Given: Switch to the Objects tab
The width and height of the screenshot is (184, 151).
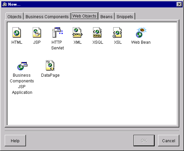Looking at the screenshot, I should [14, 16].
